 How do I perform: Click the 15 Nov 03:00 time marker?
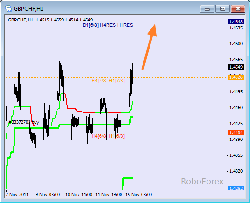pyautogui.click(x=139, y=195)
